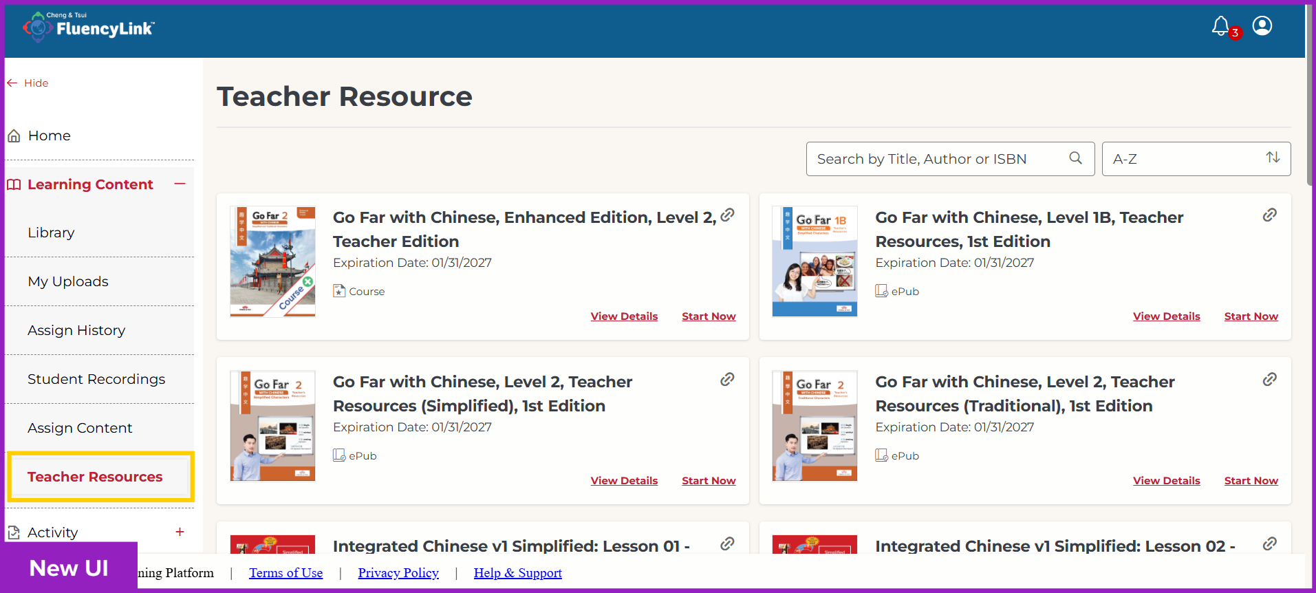Click Integrated Chinese v1 Simplified: Lesson 02 title

pos(1055,546)
